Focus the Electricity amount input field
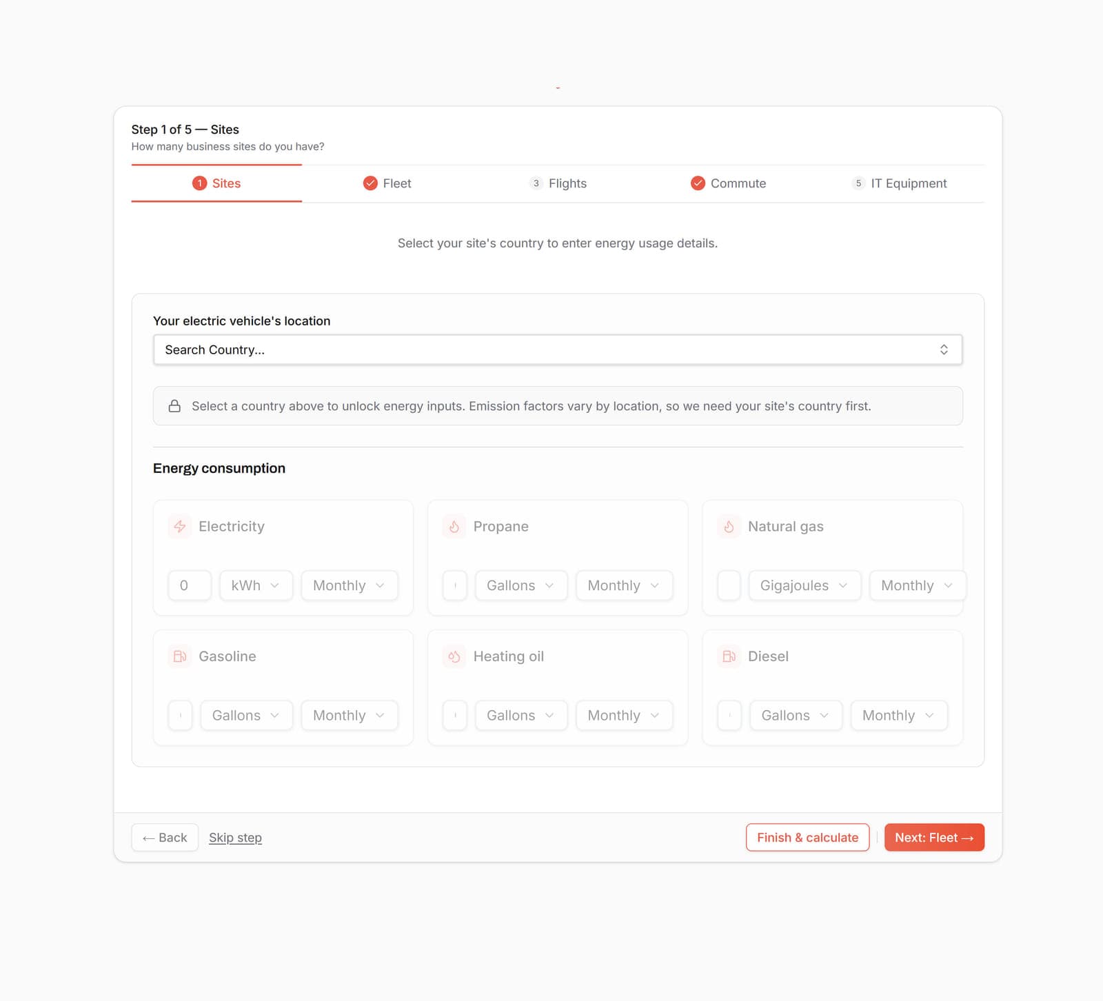Viewport: 1103px width, 1001px height. click(x=190, y=585)
